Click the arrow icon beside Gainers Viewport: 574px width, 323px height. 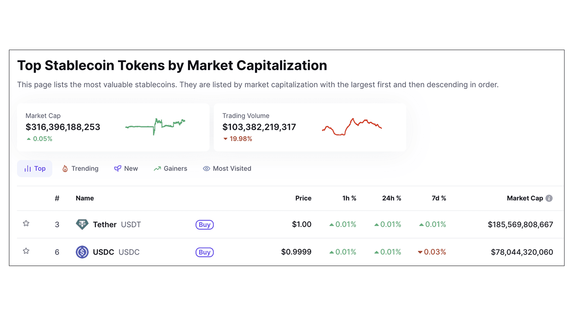(157, 168)
